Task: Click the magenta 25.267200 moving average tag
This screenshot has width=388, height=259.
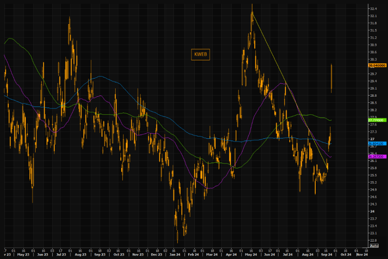Action: pyautogui.click(x=377, y=157)
